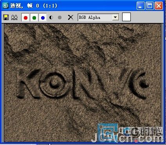This screenshot has height=145, width=166.
Task: Enable the monochrome gray display button
Action: [60, 17]
